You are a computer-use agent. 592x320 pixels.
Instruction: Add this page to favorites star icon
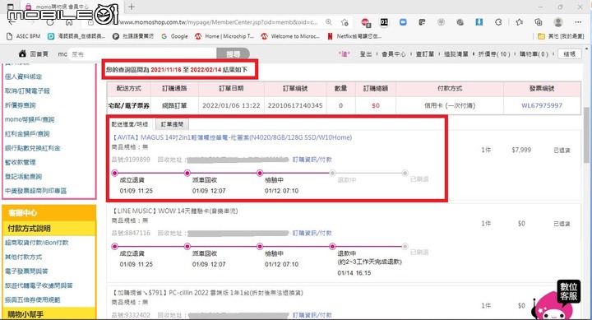pos(345,22)
